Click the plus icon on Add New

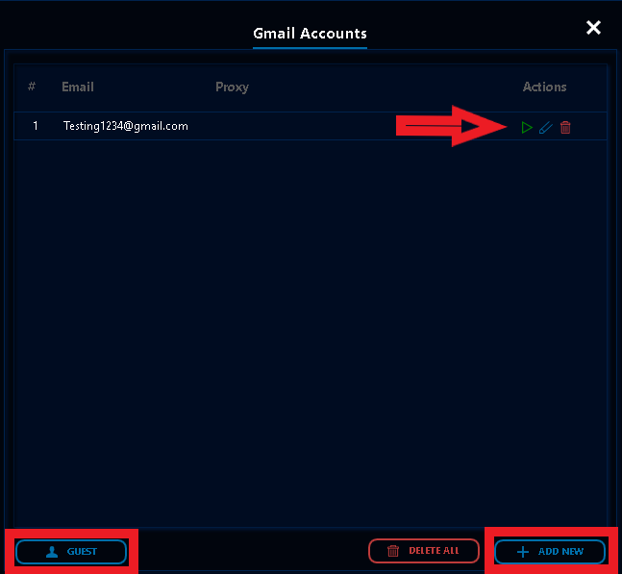[x=523, y=552]
